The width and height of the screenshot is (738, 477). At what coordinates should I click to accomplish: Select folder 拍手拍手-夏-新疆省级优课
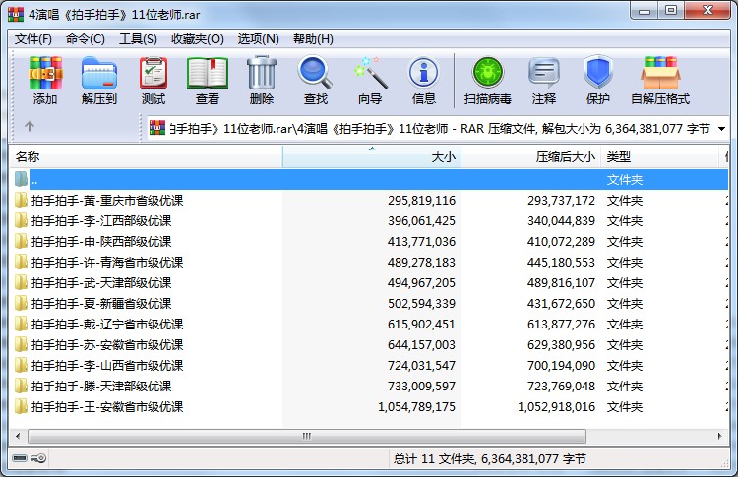101,304
